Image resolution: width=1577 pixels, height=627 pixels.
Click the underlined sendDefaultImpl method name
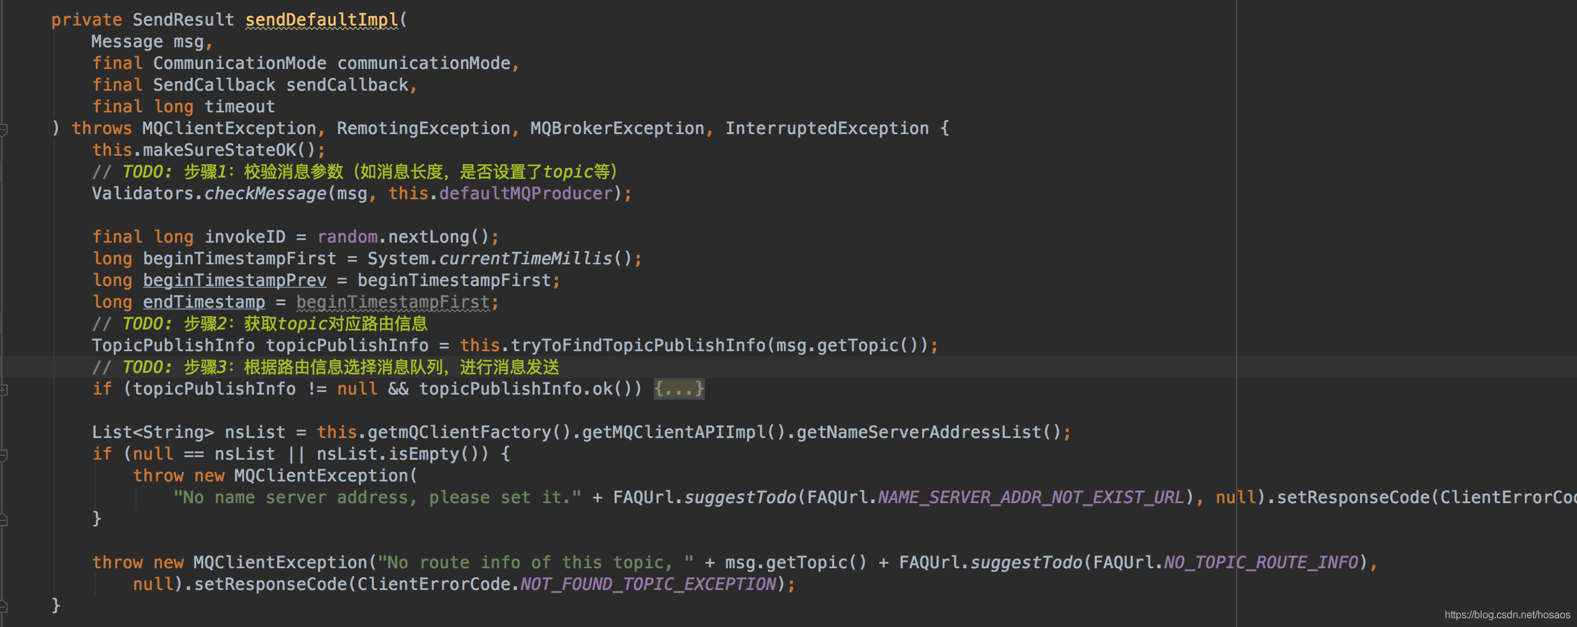pos(322,20)
